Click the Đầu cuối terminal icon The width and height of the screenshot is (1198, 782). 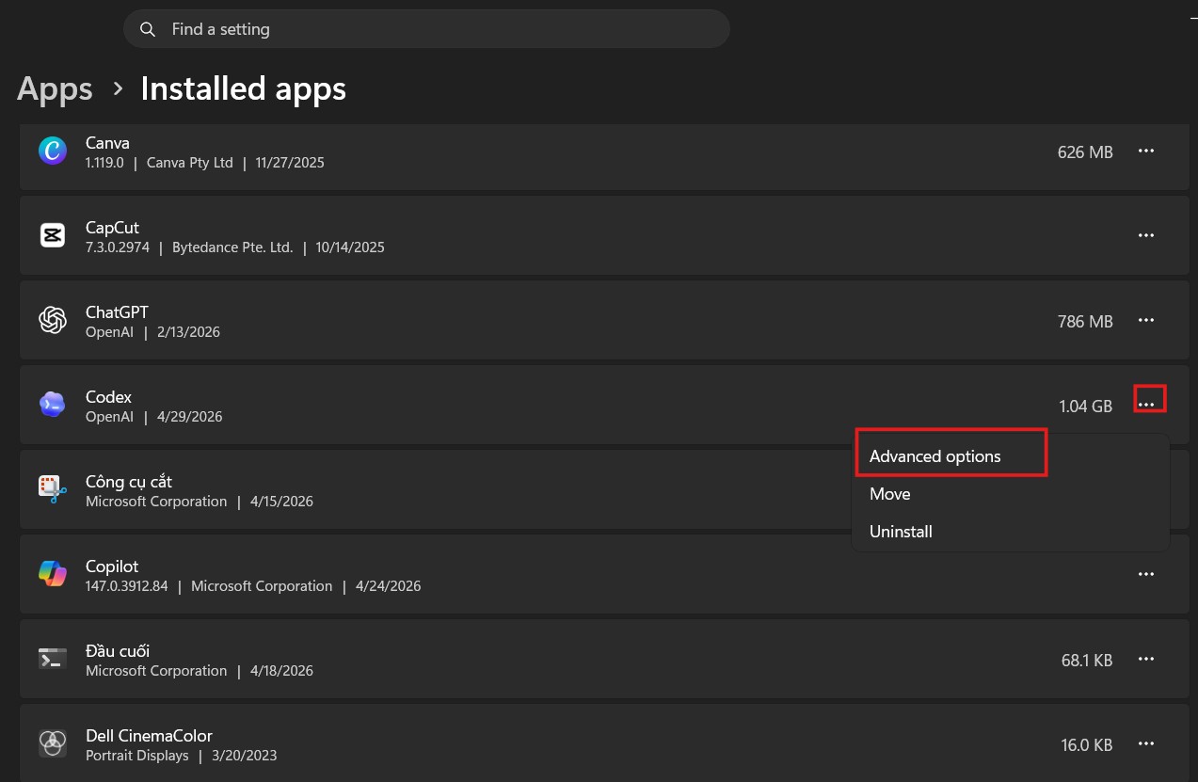53,659
